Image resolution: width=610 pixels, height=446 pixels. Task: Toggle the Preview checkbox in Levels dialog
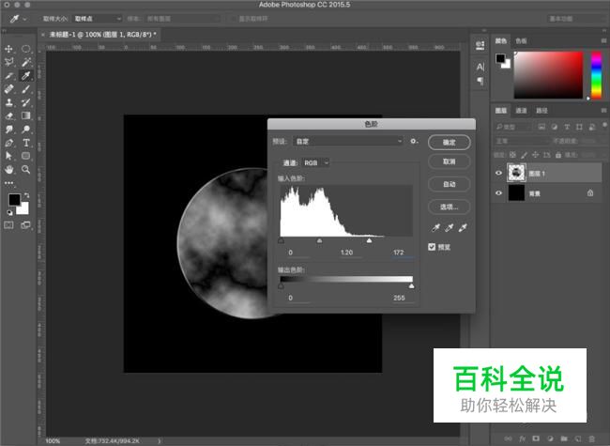tap(432, 247)
